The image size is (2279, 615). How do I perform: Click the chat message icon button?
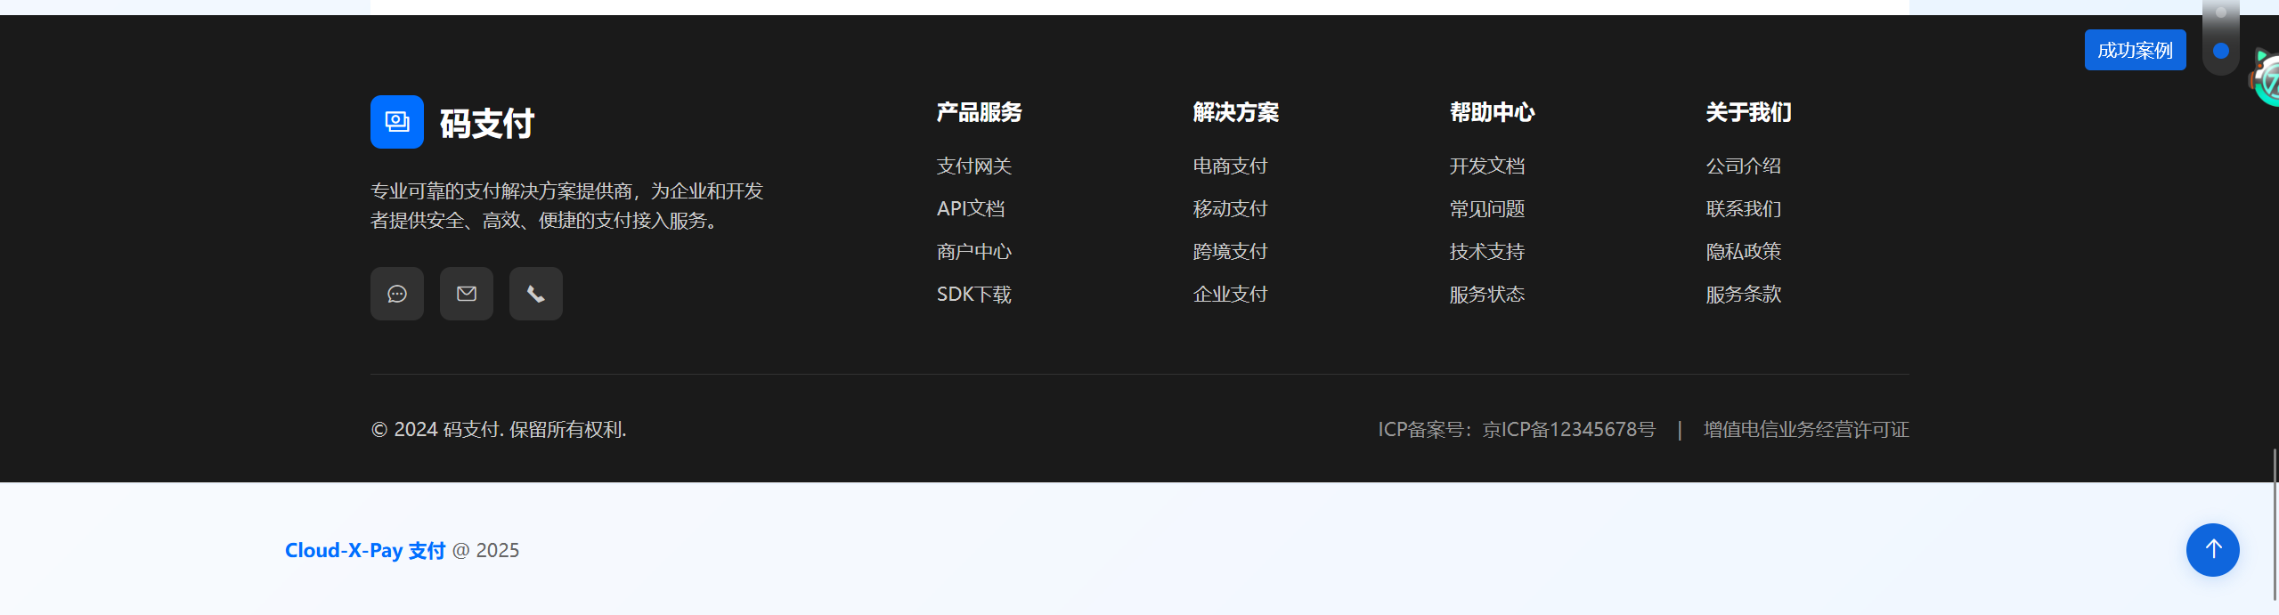(396, 294)
